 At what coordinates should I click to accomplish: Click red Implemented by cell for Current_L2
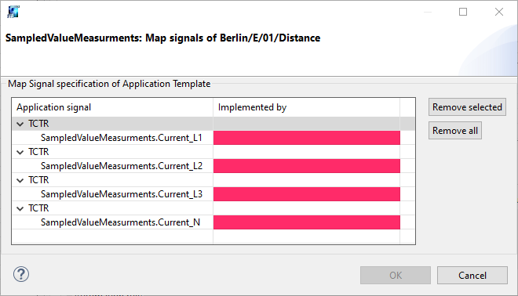point(307,166)
